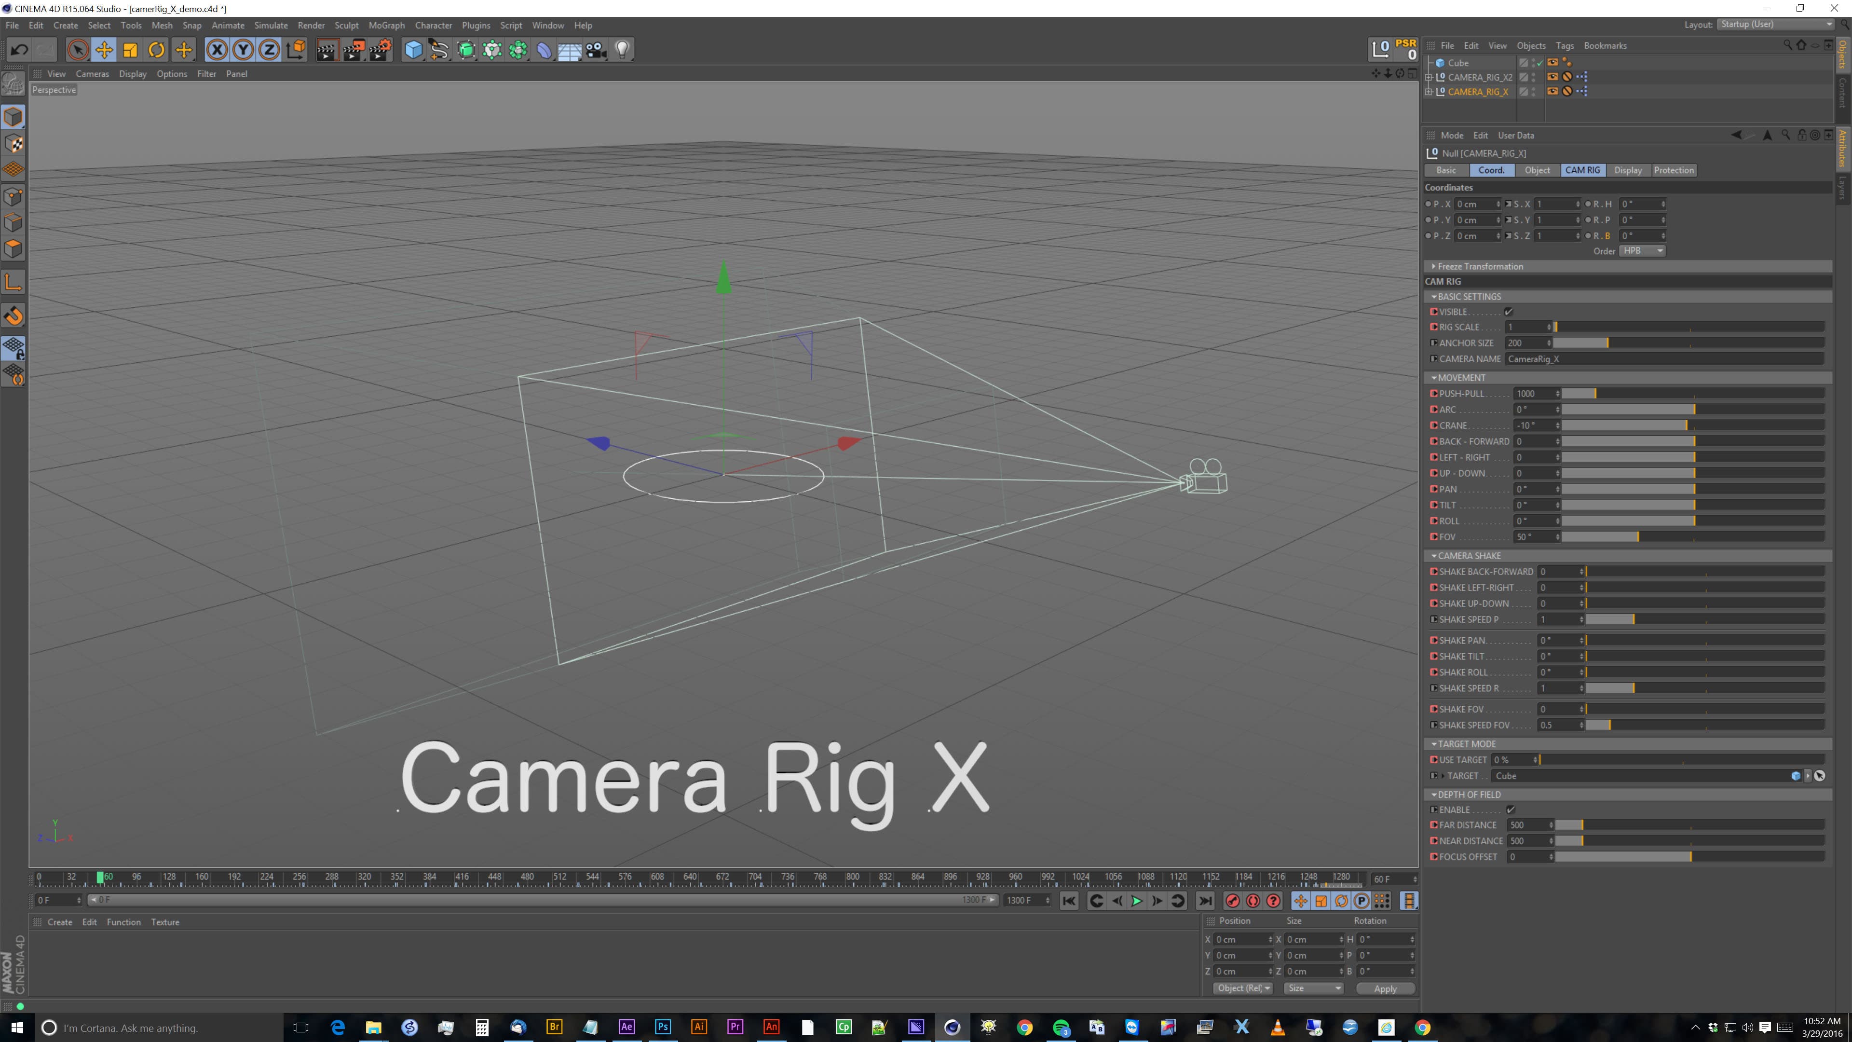The height and width of the screenshot is (1042, 1852).
Task: Click the Undo arrow icon
Action: pyautogui.click(x=19, y=50)
